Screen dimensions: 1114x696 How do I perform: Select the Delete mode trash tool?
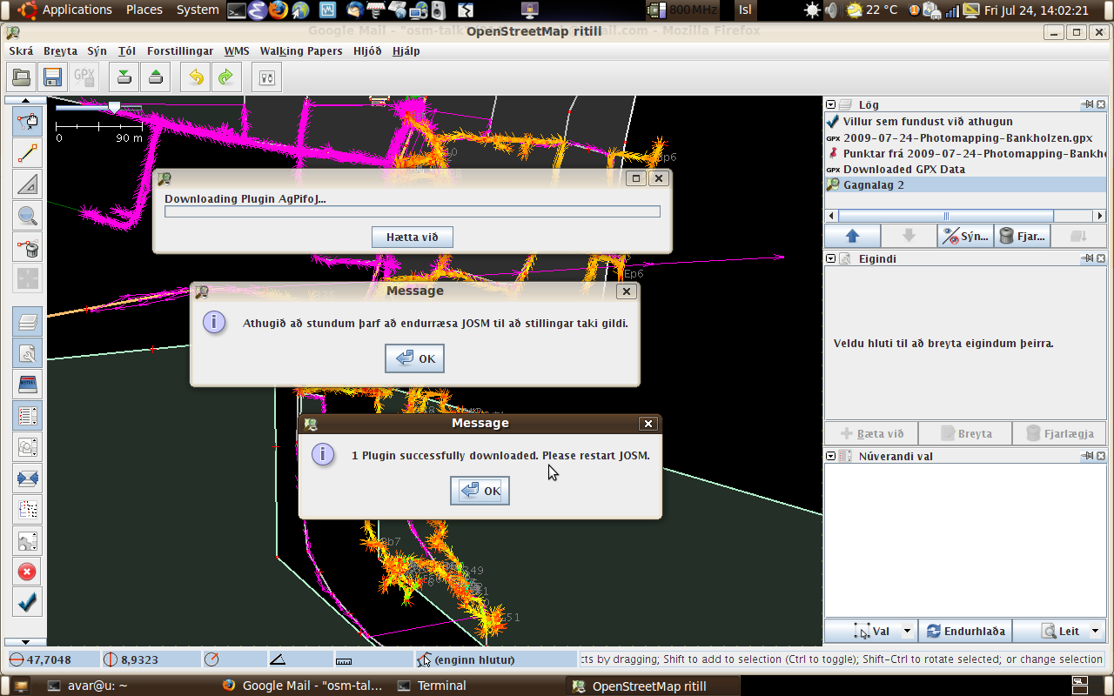coord(28,249)
